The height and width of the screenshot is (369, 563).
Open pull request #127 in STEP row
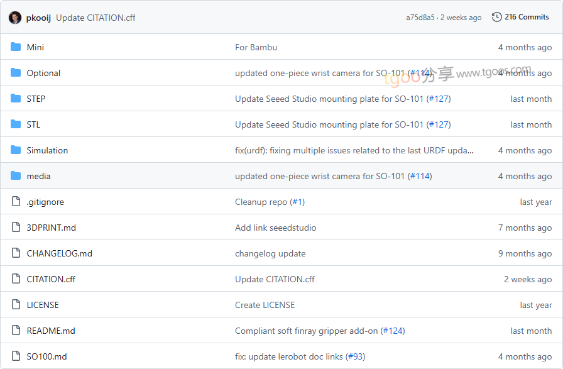coord(439,99)
